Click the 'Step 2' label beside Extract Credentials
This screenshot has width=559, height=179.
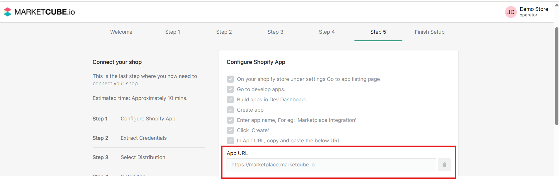coord(100,138)
